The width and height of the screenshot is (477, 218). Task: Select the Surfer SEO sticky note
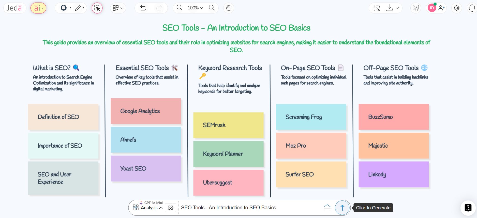click(x=311, y=174)
